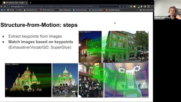Open the Free Grammar Ch... bookmark
This screenshot has width=181, height=102.
(x=31, y=10)
